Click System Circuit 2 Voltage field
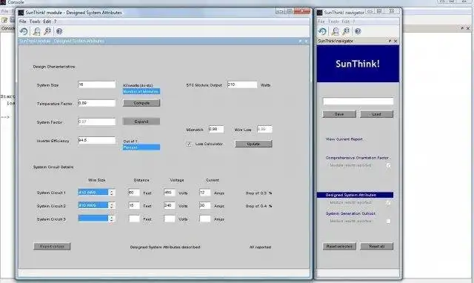Viewport: 474px width, 283px height. point(170,205)
